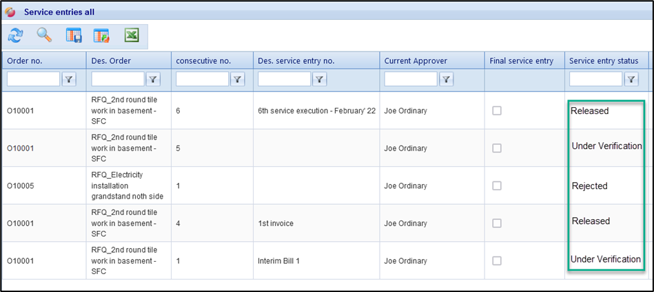Open filter options for consecutive no. column
Screen dimensions: 654x292
point(237,80)
